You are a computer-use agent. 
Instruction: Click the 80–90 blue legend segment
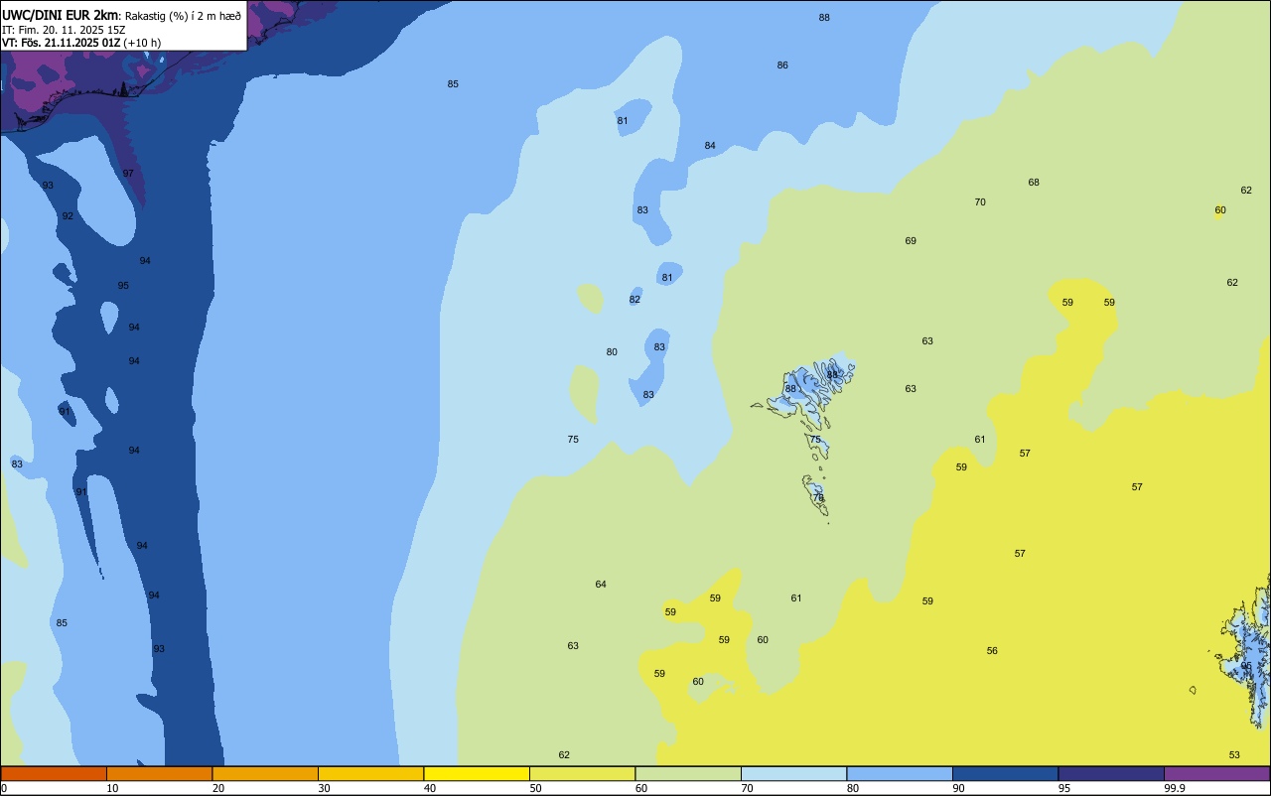click(x=900, y=773)
